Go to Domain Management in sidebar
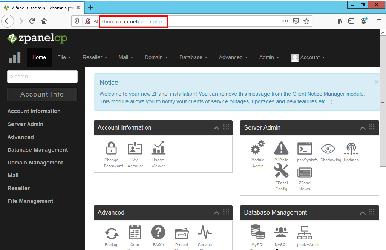Image resolution: width=386 pixels, height=250 pixels. coord(35,163)
